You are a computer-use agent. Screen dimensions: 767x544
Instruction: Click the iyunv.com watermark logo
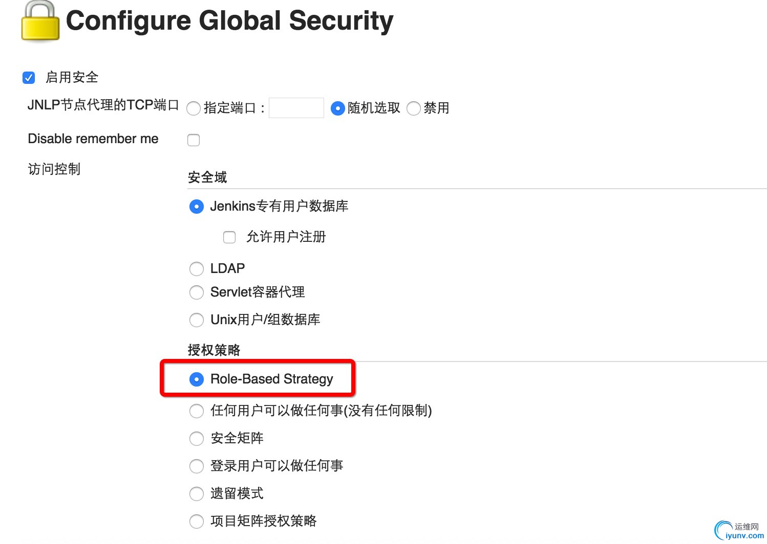coord(740,531)
